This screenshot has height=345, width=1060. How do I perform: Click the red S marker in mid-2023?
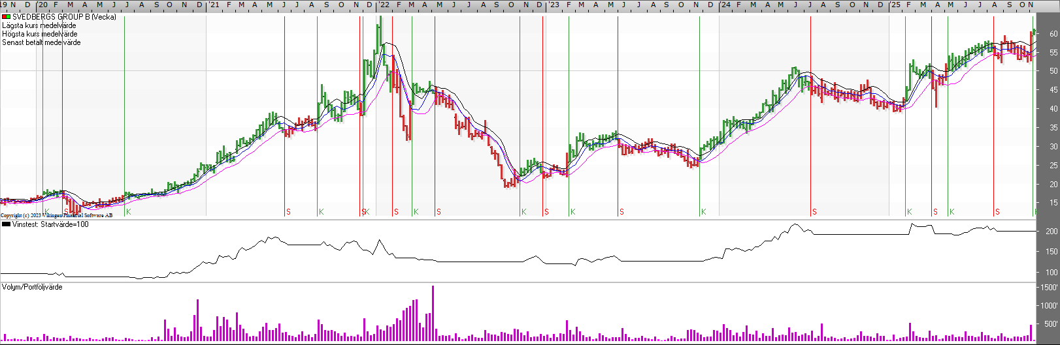click(621, 212)
